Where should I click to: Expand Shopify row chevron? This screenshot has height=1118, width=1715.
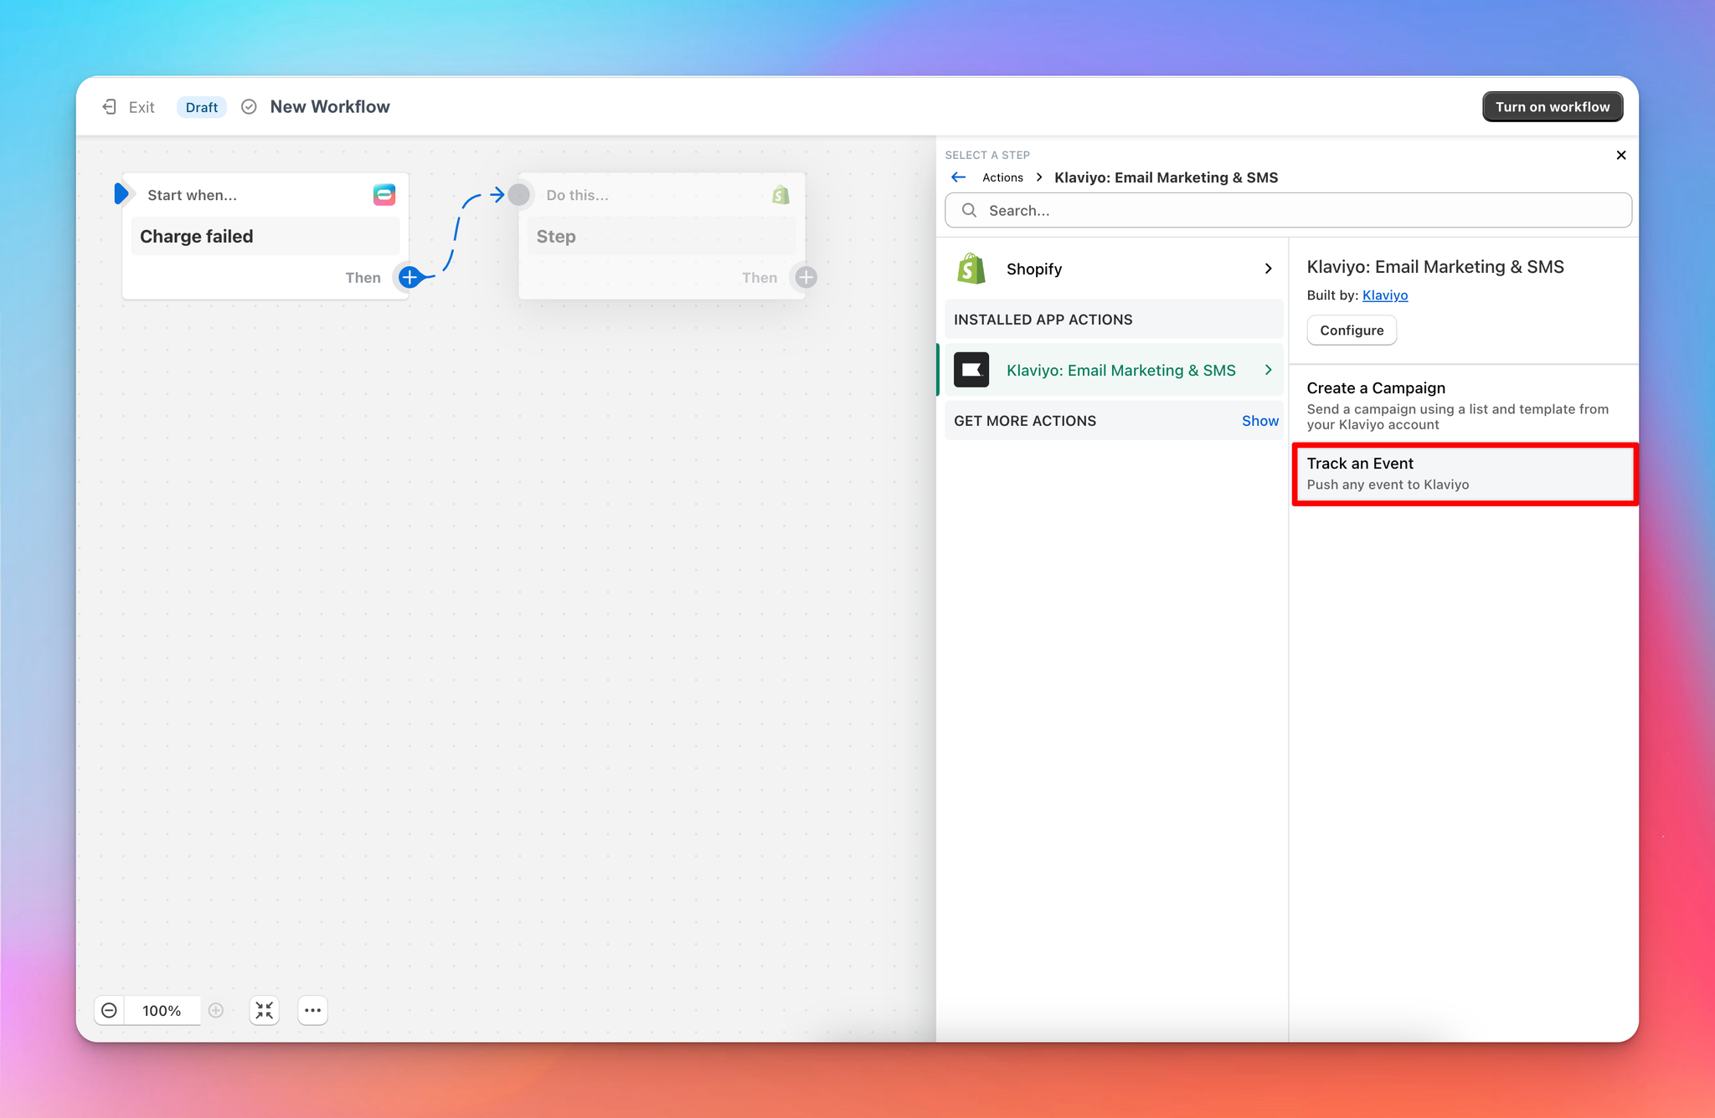1268,269
